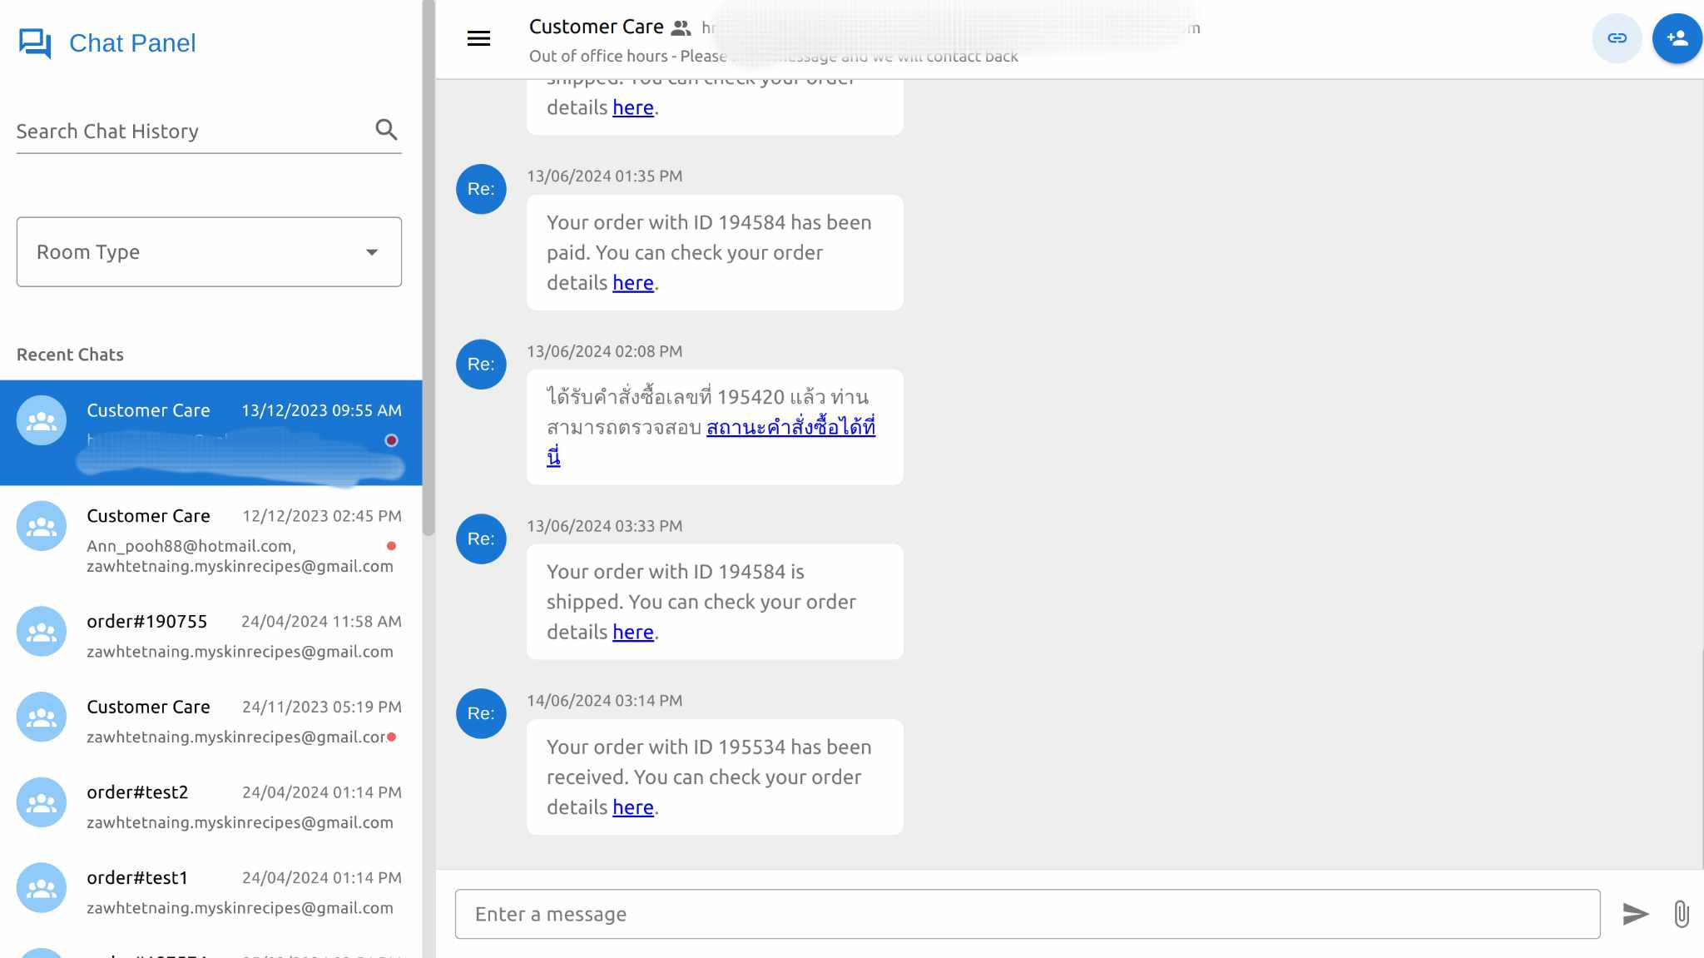Send the message using the arrow icon
This screenshot has width=1704, height=958.
1634,914
